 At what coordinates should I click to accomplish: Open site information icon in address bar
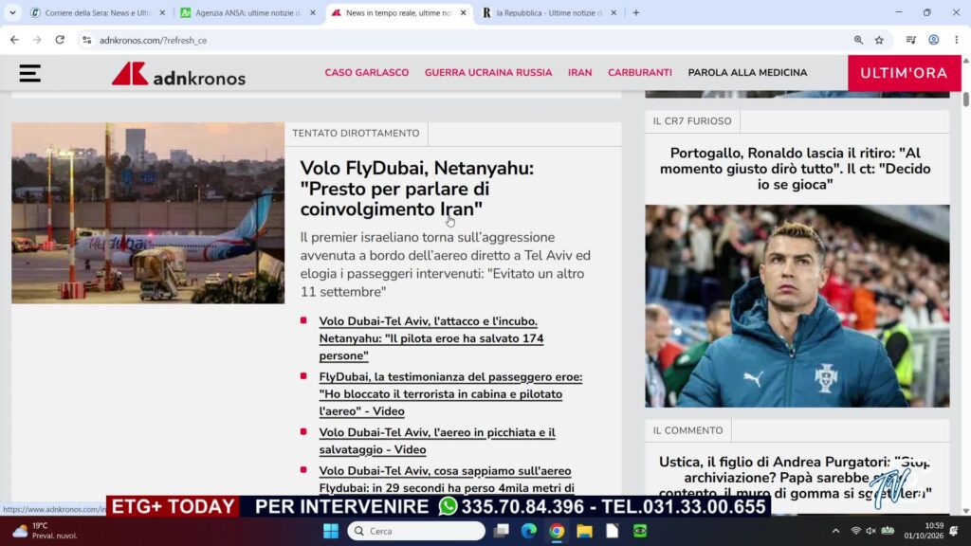(x=86, y=40)
